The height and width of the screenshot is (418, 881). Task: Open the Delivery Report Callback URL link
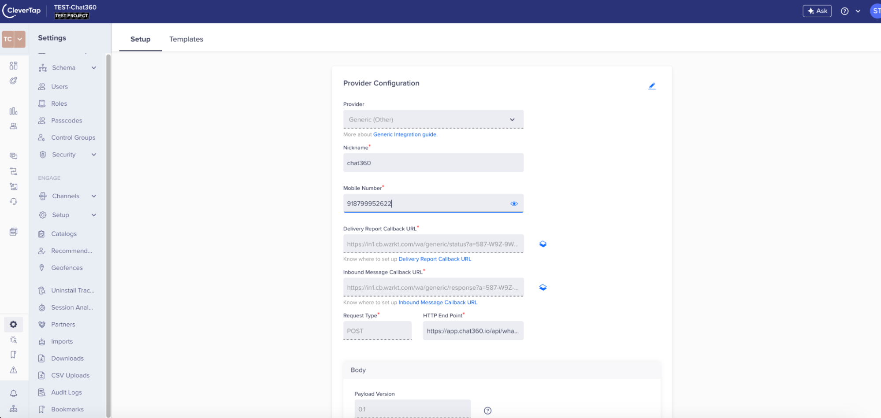tap(435, 259)
